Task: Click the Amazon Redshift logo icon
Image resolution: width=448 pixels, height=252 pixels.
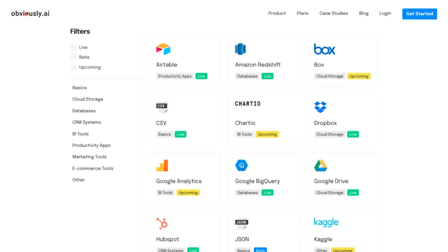Action: point(240,49)
